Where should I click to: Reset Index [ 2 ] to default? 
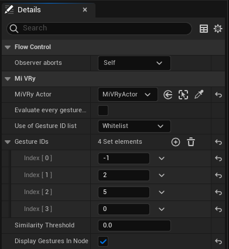pyautogui.click(x=218, y=192)
